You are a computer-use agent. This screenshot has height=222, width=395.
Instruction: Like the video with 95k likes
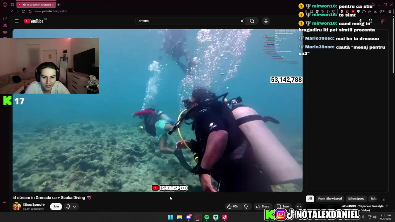[x=232, y=206]
